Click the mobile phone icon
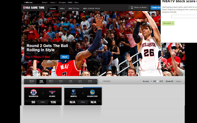Viewport: 197px width, 123px height. click(132, 7)
